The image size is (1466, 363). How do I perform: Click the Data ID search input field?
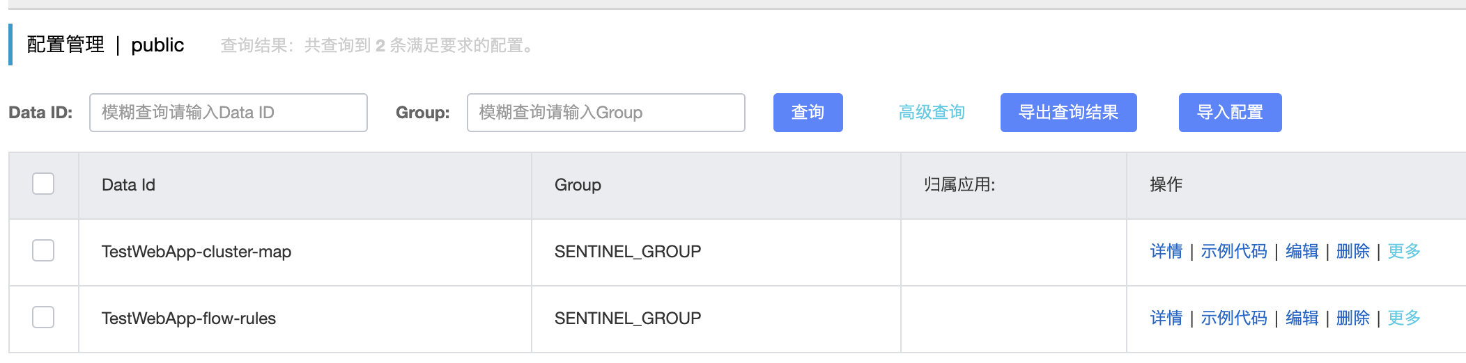click(228, 113)
